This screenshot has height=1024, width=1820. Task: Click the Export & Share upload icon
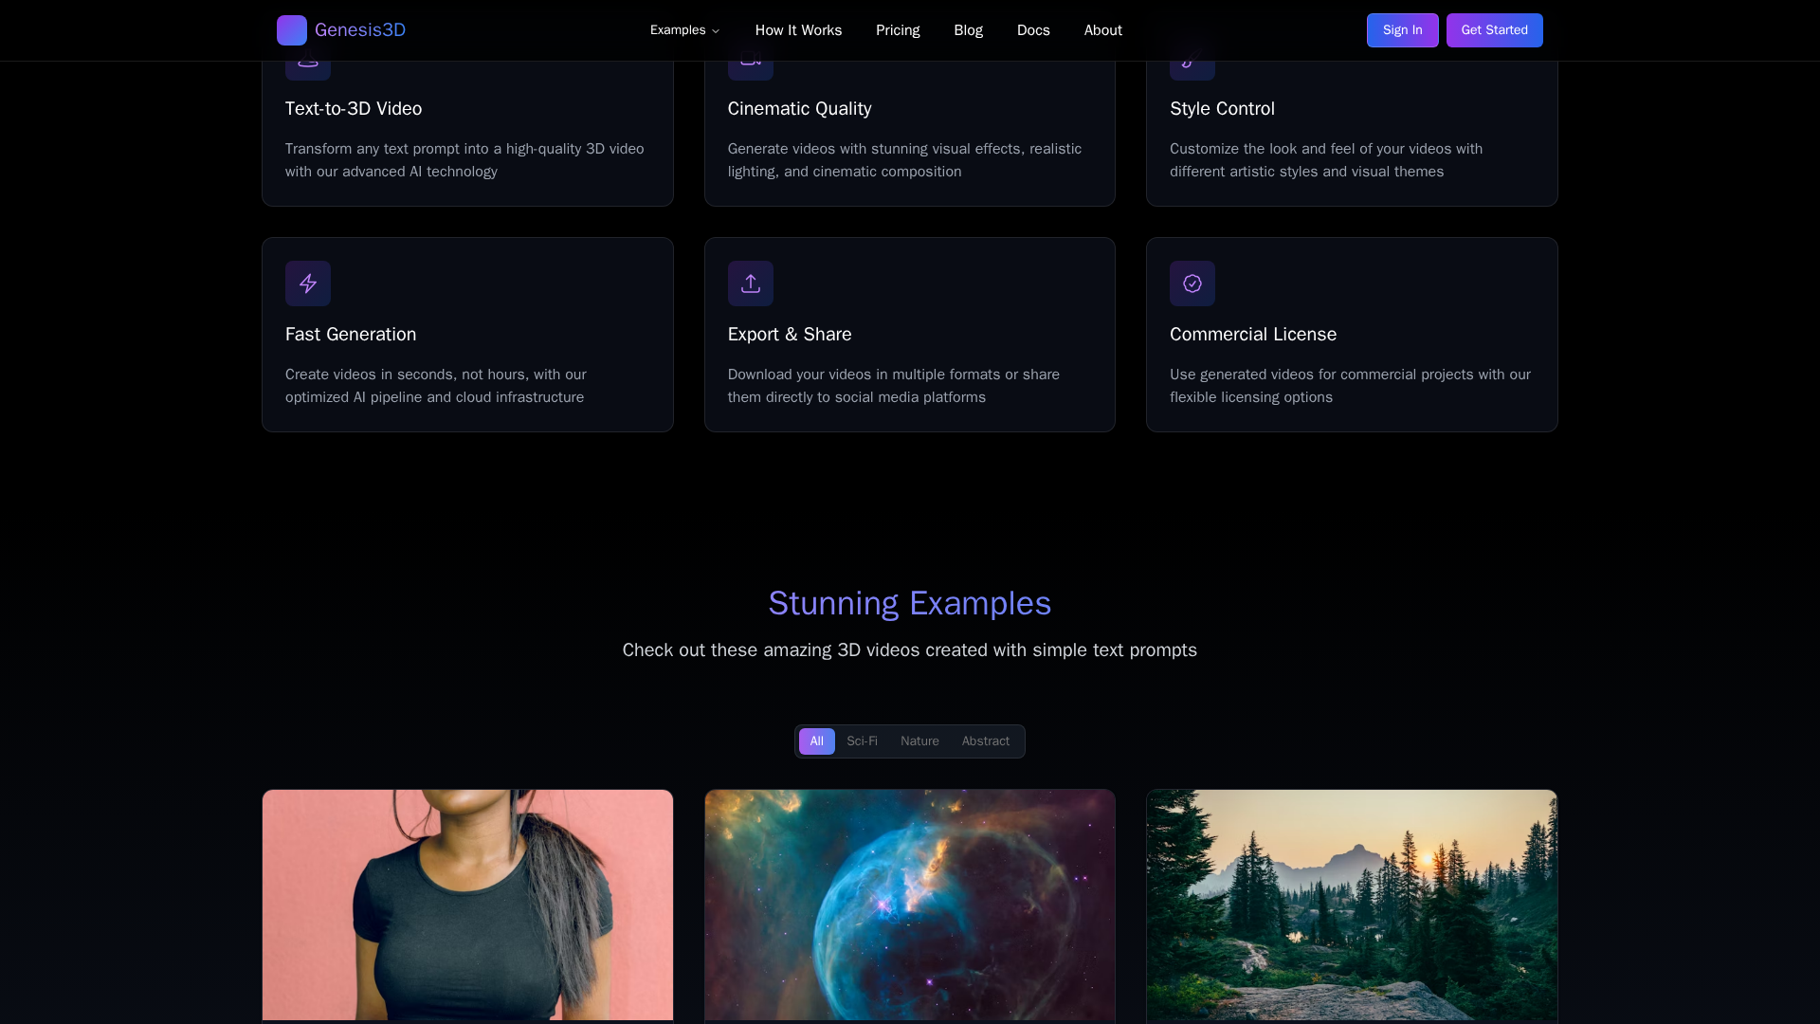click(x=750, y=283)
